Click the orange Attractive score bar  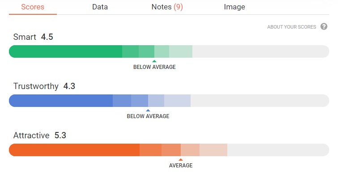(76, 150)
